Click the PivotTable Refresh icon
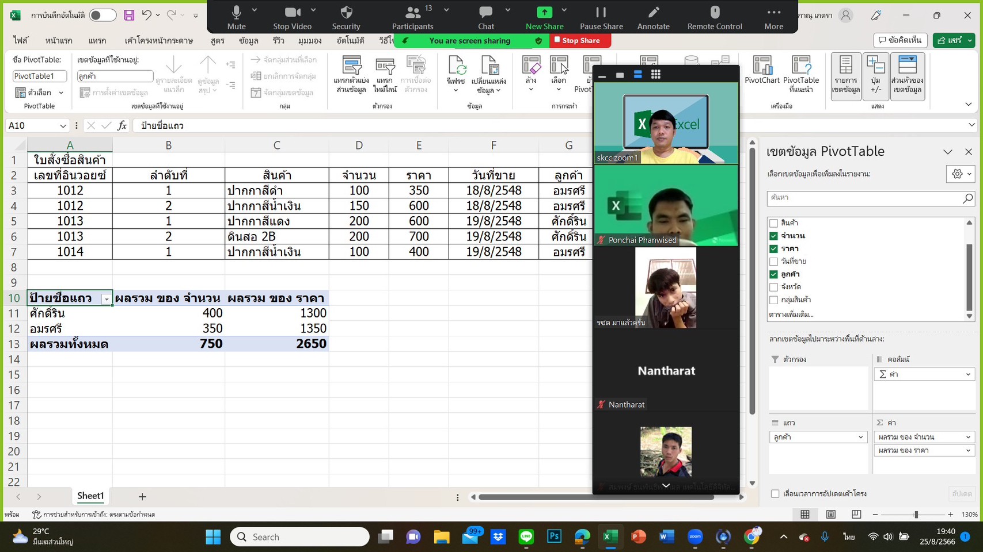Screen dimensions: 983x552 point(456,74)
